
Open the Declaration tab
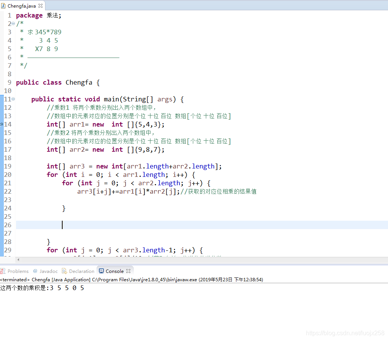[82, 271]
